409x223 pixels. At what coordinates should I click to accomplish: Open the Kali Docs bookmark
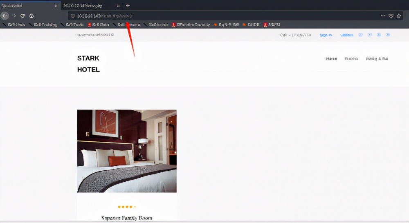click(98, 25)
